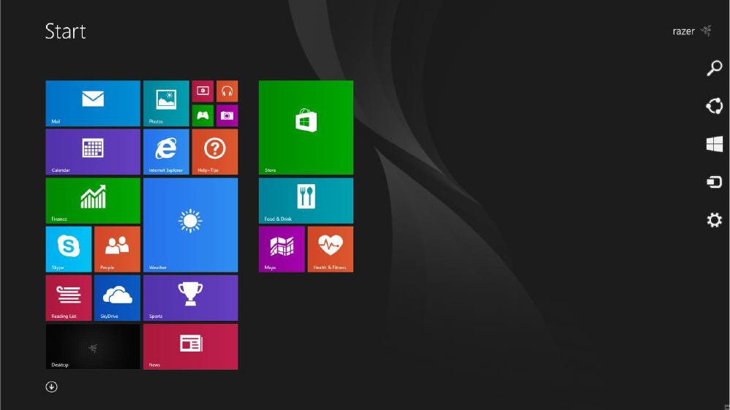
Task: Open the SkyDrive tile
Action: click(x=117, y=298)
